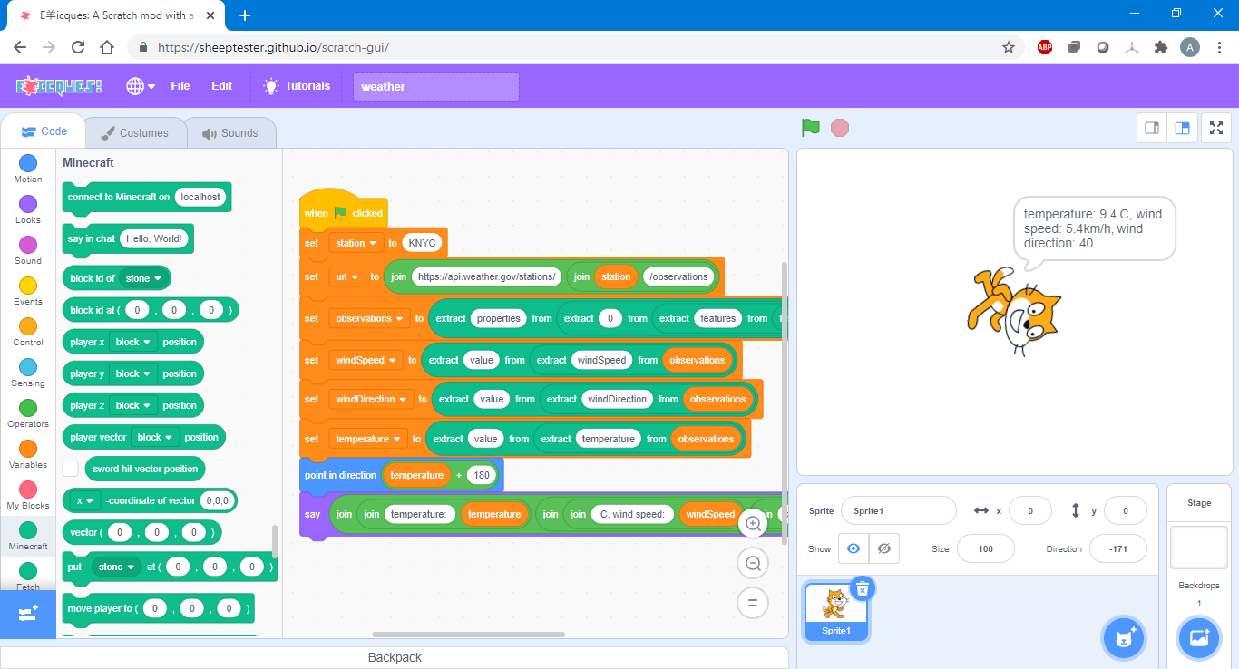Select the Motion block category
This screenshot has width=1239, height=669.
[27, 170]
